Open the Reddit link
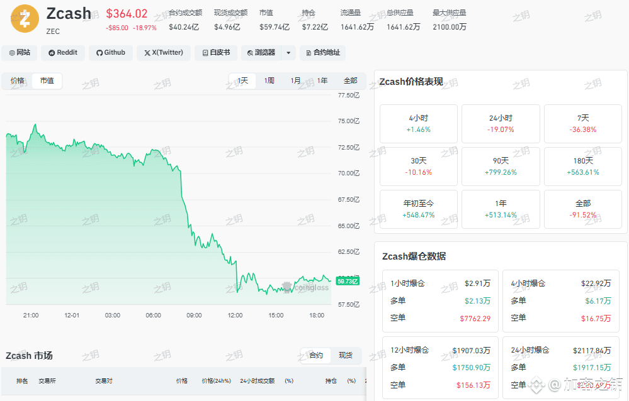Viewport: 629px width, 401px height. 63,52
